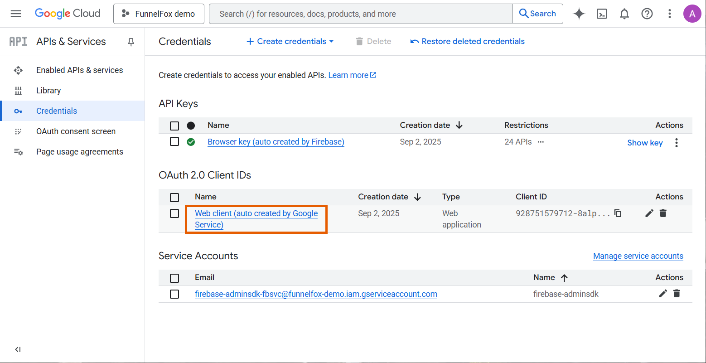Open FunnelFox demo project picker
The height and width of the screenshot is (363, 706).
[159, 14]
